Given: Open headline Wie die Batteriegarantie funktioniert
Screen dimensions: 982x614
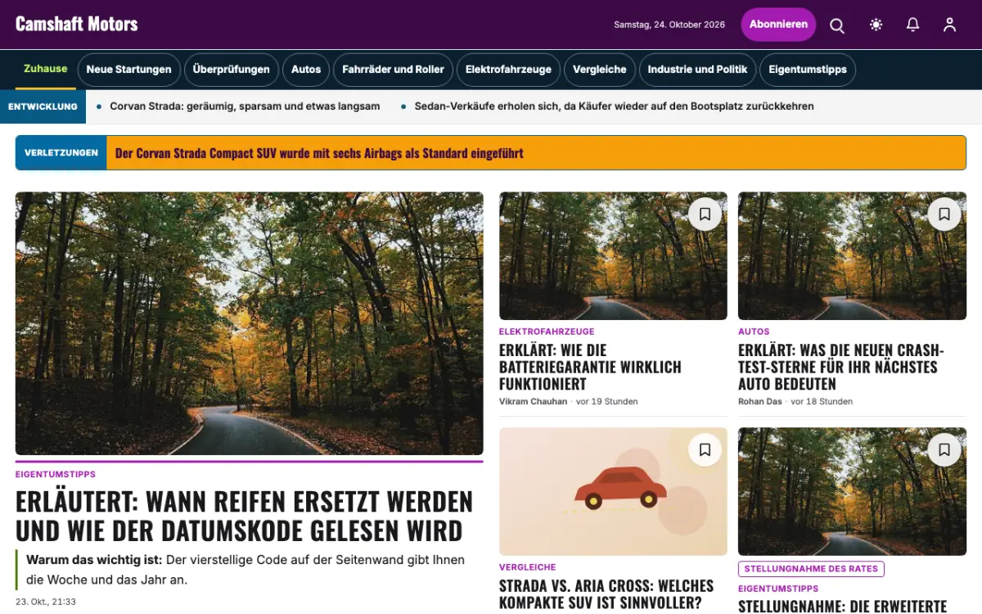Looking at the screenshot, I should pos(590,367).
